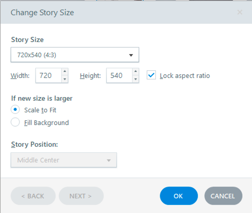Click the Story Size dropdown arrow
Screen dimensions: 252x213
point(131,55)
